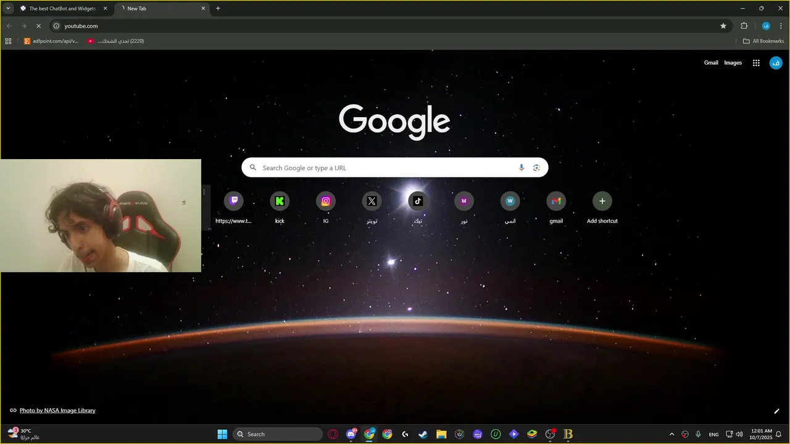Start voice search with the microphone icon
The image size is (790, 444).
point(522,168)
